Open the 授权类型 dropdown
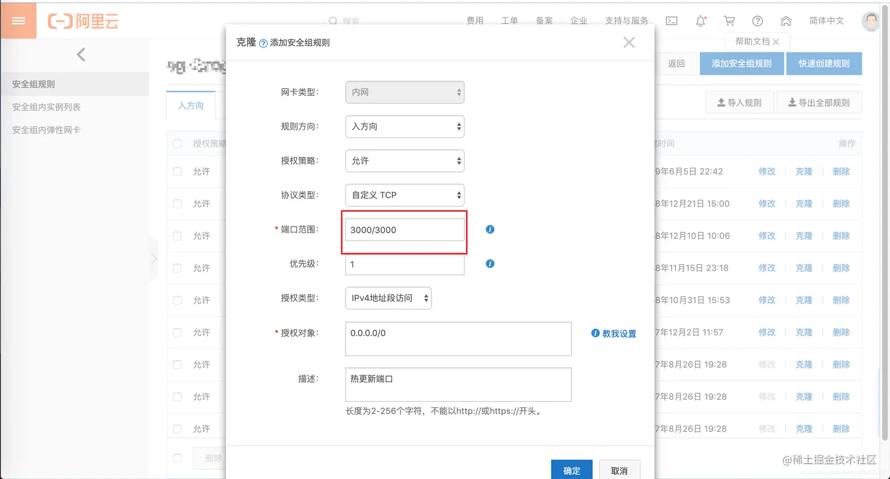Screen dimensions: 890x479 [388, 298]
